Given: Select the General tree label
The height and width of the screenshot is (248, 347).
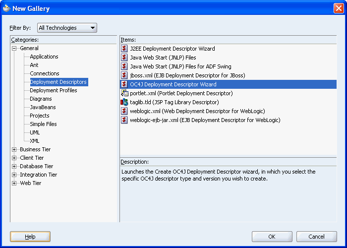Looking at the screenshot, I should point(29,48).
